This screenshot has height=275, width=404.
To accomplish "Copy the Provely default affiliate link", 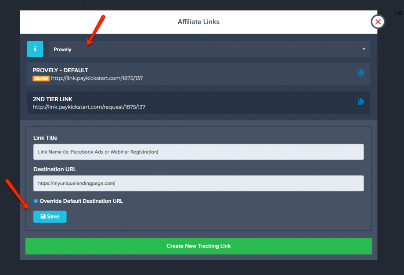I will 361,73.
